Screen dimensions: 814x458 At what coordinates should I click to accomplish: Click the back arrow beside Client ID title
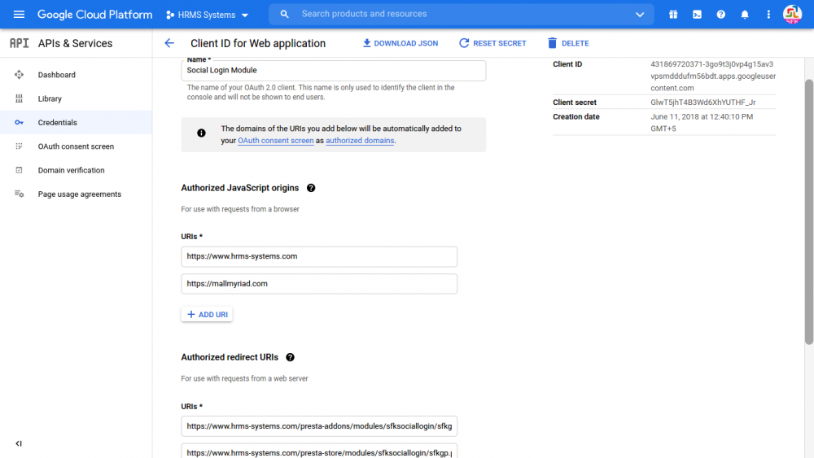coord(169,44)
